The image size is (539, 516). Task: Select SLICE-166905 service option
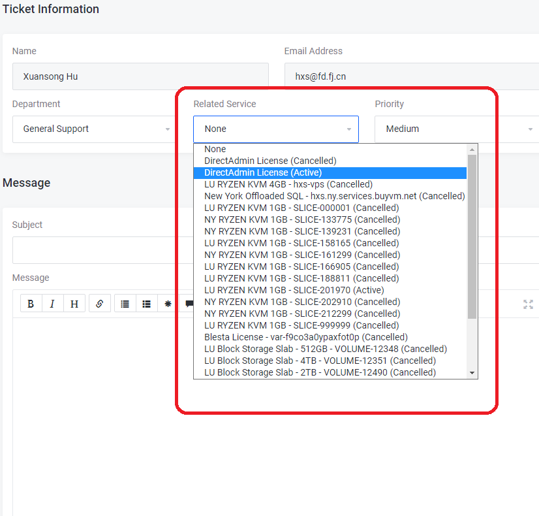330,266
